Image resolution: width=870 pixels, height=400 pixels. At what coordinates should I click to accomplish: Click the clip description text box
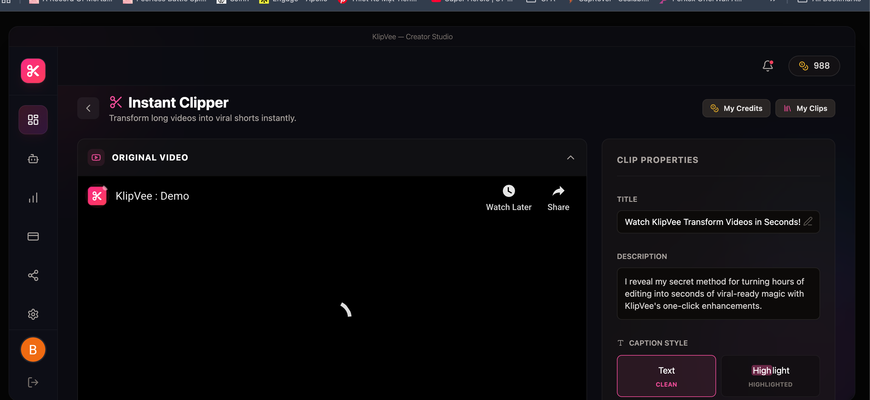click(x=718, y=293)
